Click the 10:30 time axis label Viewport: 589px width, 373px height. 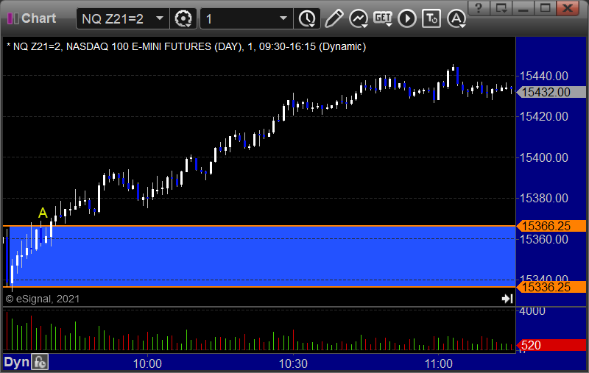(x=293, y=363)
